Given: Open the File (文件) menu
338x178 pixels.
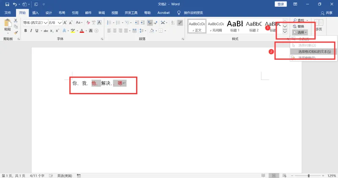Looking at the screenshot, I should click(x=8, y=13).
